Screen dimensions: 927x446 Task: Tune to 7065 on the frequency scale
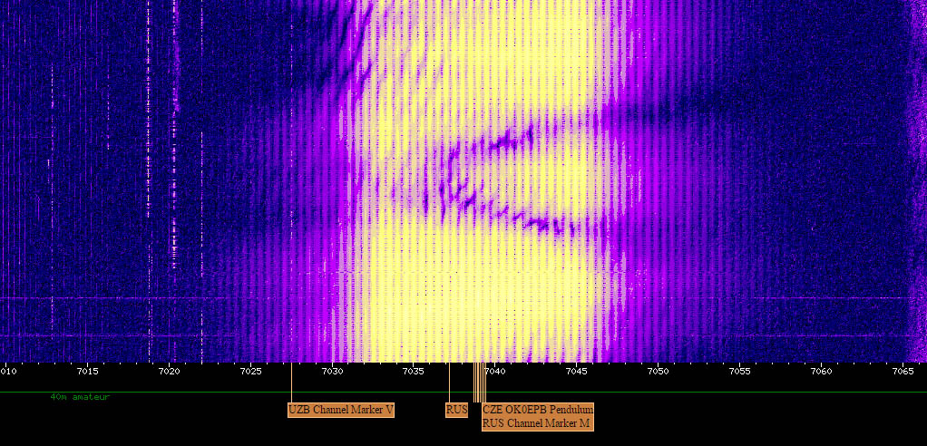coord(903,372)
